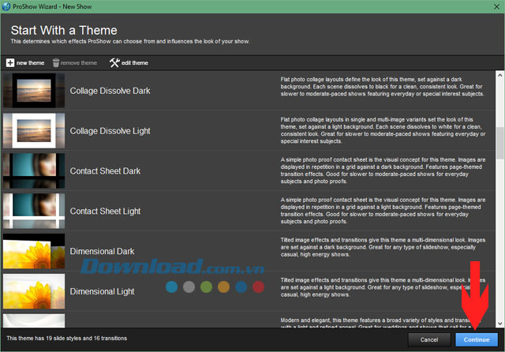Select the Dimensional Light thumbnail
The image size is (505, 352).
point(34,291)
